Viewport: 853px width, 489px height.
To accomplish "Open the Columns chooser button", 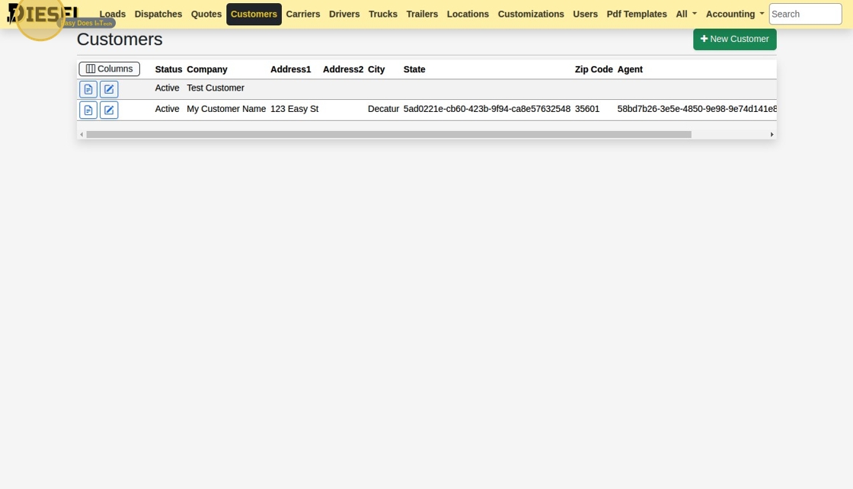I will click(x=110, y=69).
